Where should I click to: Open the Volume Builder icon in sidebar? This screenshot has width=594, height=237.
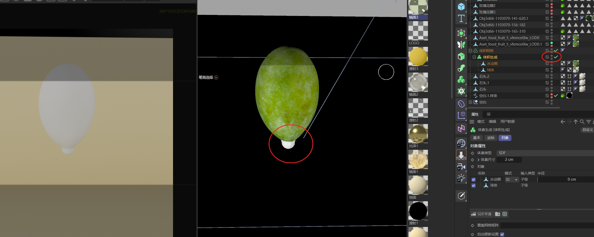click(461, 80)
